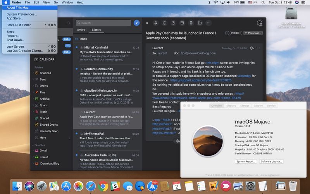
Task: Open the iCloud favorite account
Action: point(44,157)
